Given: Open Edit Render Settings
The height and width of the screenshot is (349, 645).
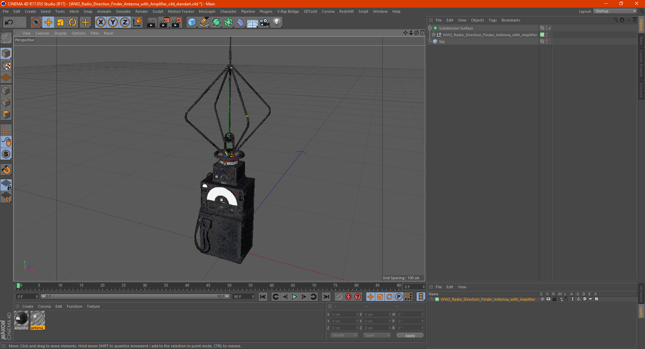Looking at the screenshot, I should (177, 22).
